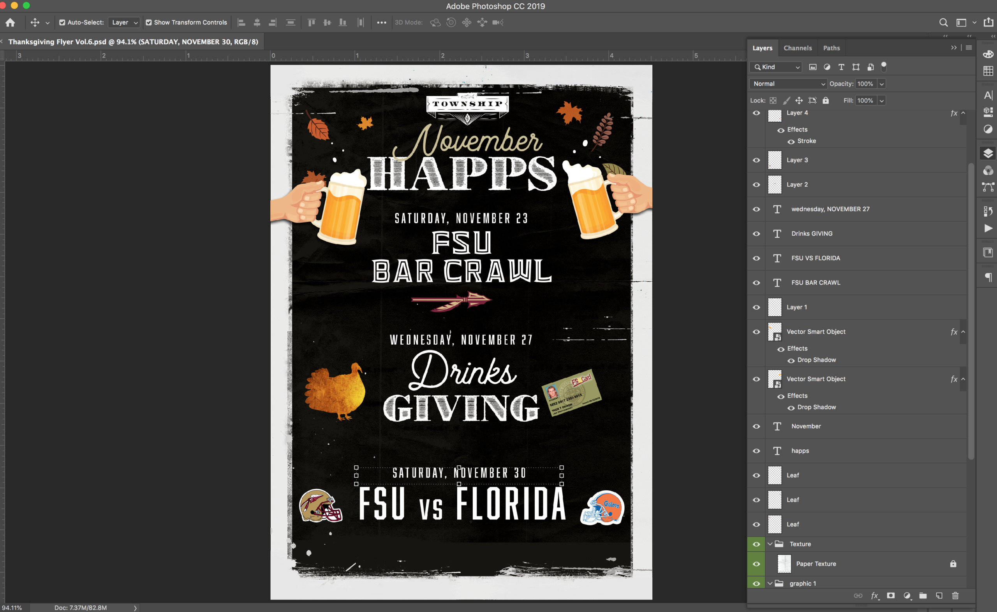
Task: Open the Normal blend mode dropdown
Action: click(x=788, y=84)
